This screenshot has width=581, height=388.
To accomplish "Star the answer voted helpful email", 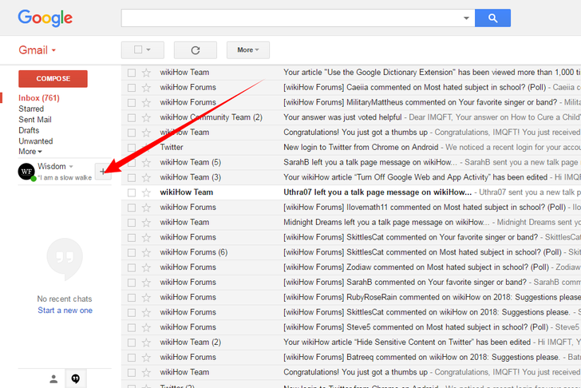I will 146,118.
